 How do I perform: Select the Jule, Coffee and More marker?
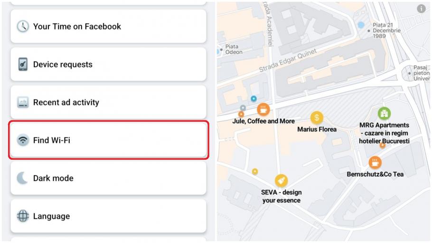tap(263, 109)
